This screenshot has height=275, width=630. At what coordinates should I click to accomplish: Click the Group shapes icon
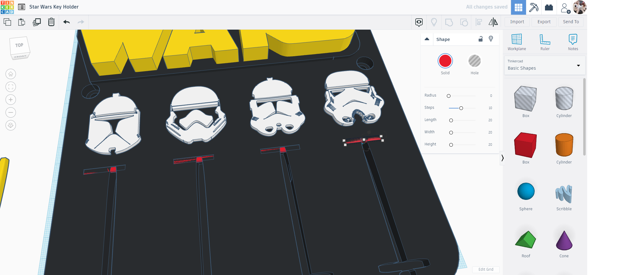click(x=449, y=22)
